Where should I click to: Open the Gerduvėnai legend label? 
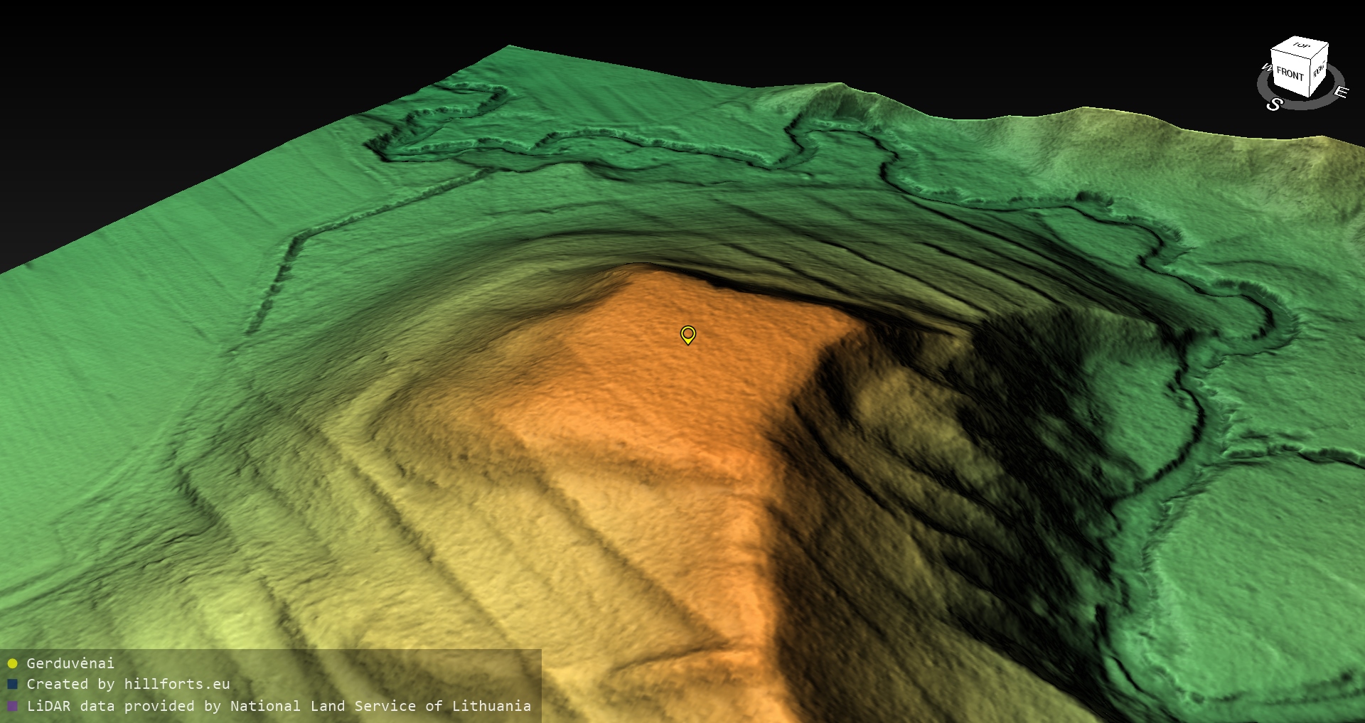(x=70, y=663)
